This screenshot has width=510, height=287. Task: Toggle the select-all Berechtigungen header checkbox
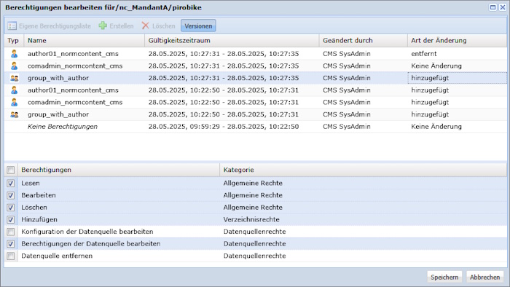coord(11,170)
